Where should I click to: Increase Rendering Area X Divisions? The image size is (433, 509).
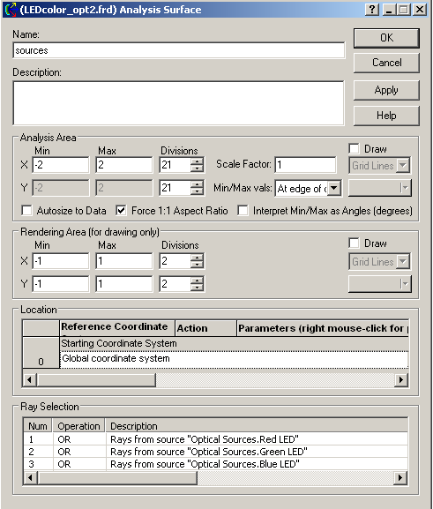pos(197,257)
